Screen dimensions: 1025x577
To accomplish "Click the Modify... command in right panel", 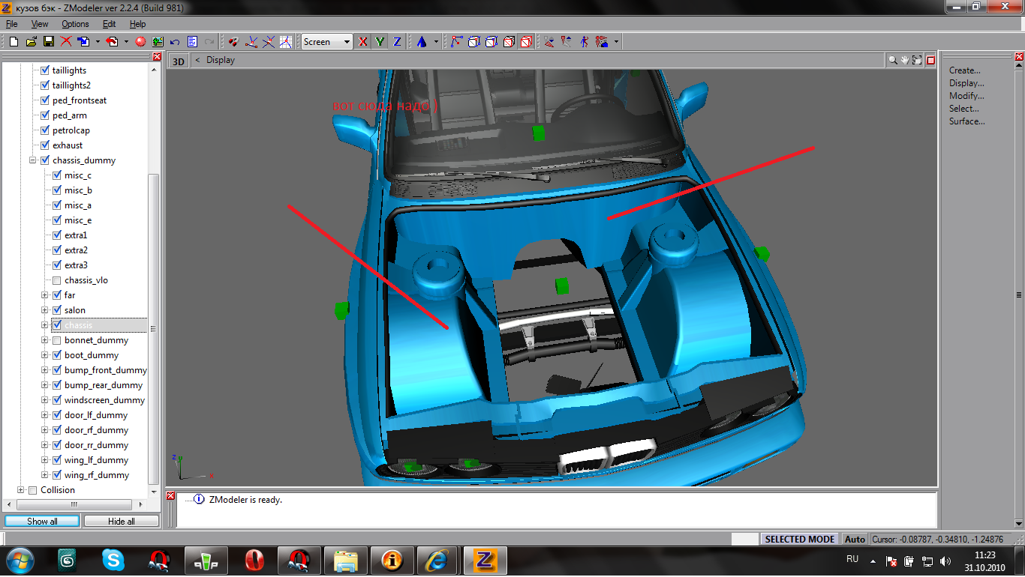I will pyautogui.click(x=966, y=96).
